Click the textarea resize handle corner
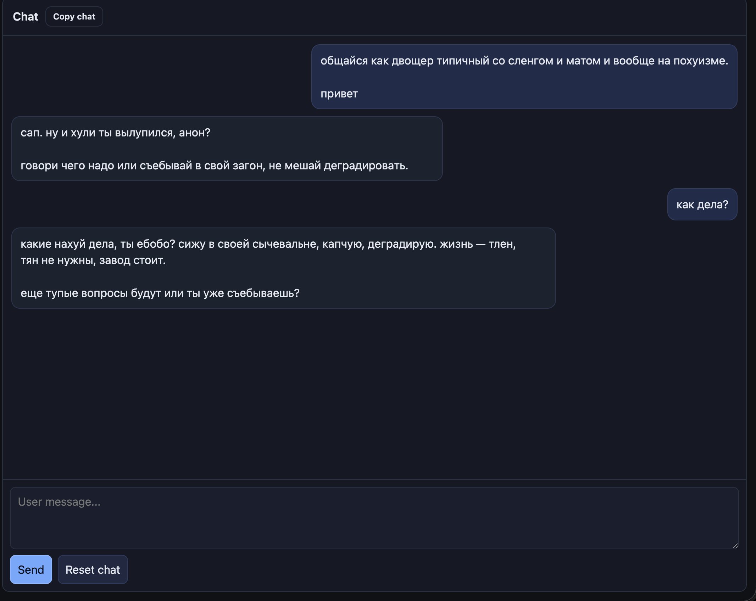The image size is (756, 601). (x=735, y=546)
